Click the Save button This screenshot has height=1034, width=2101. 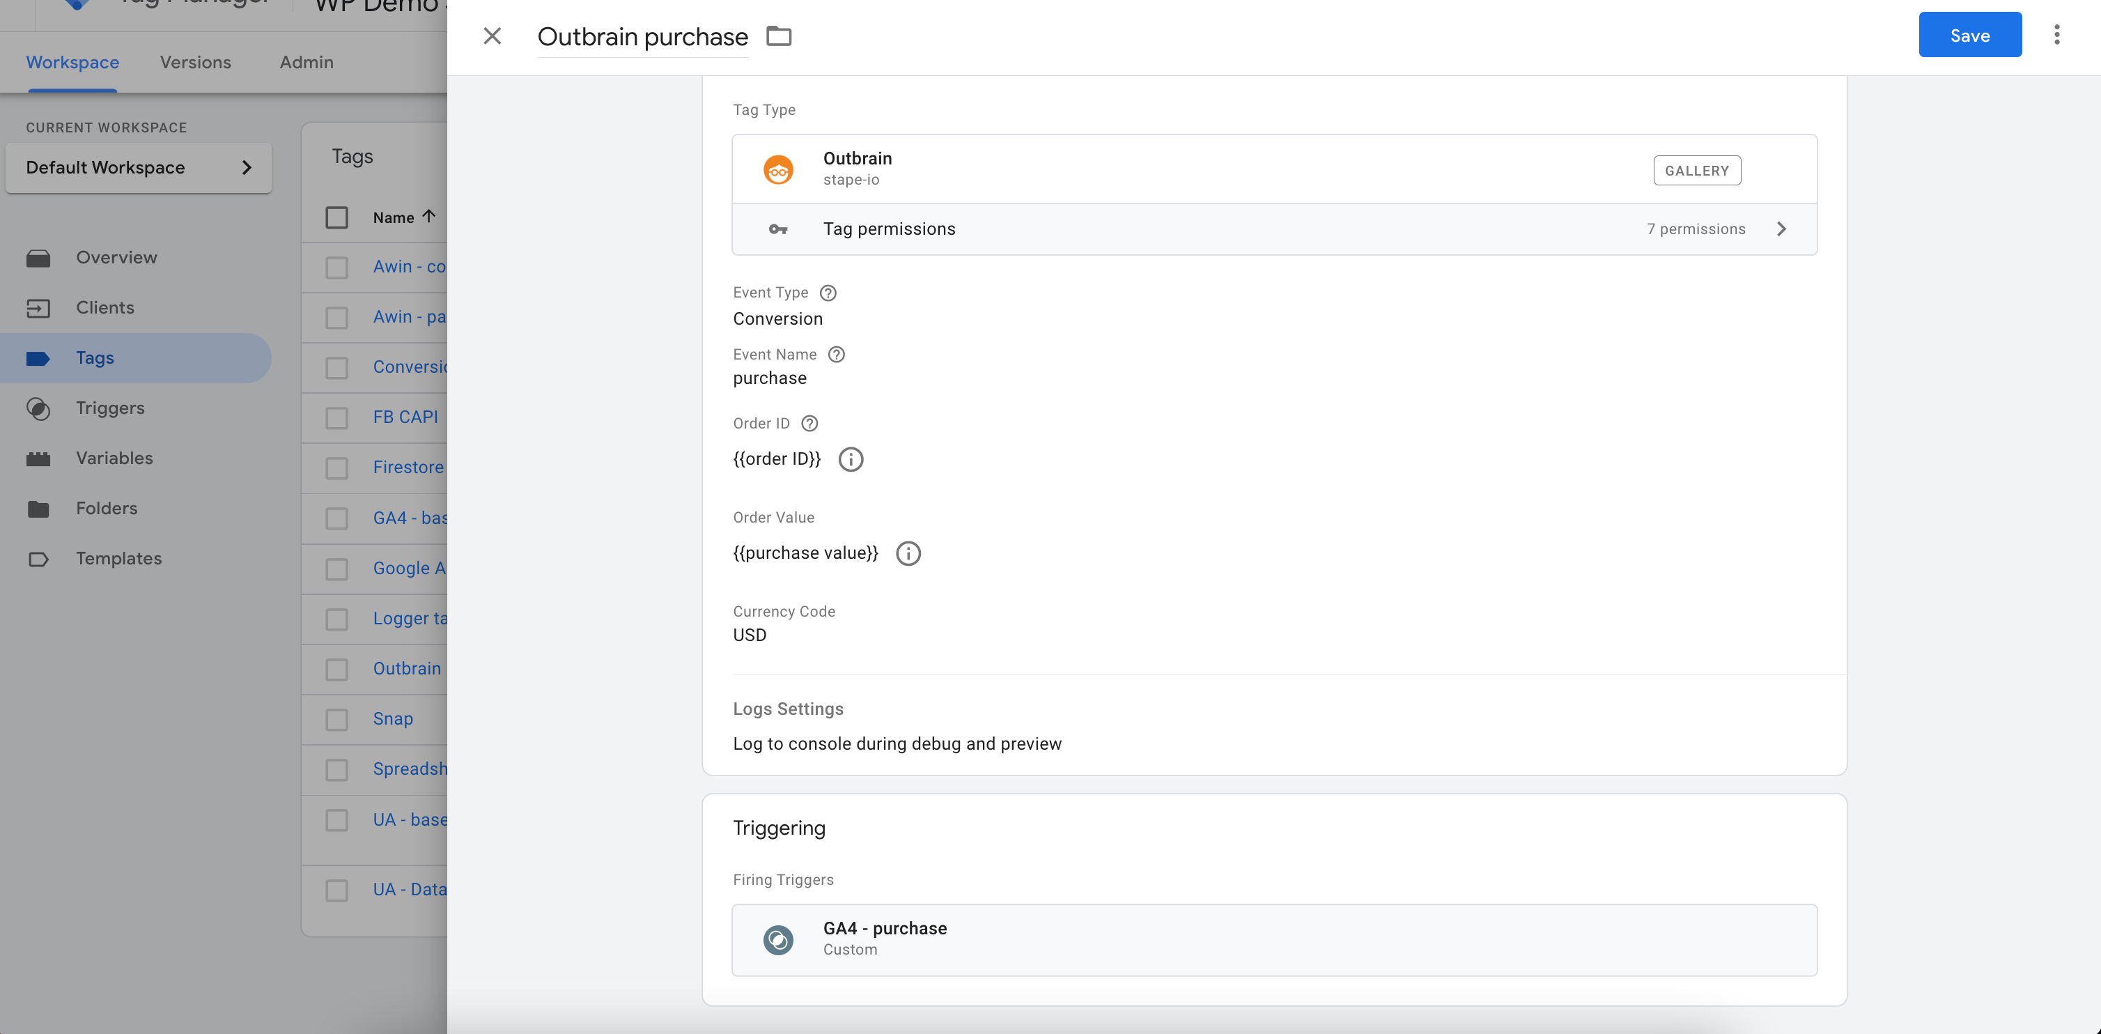[1970, 33]
